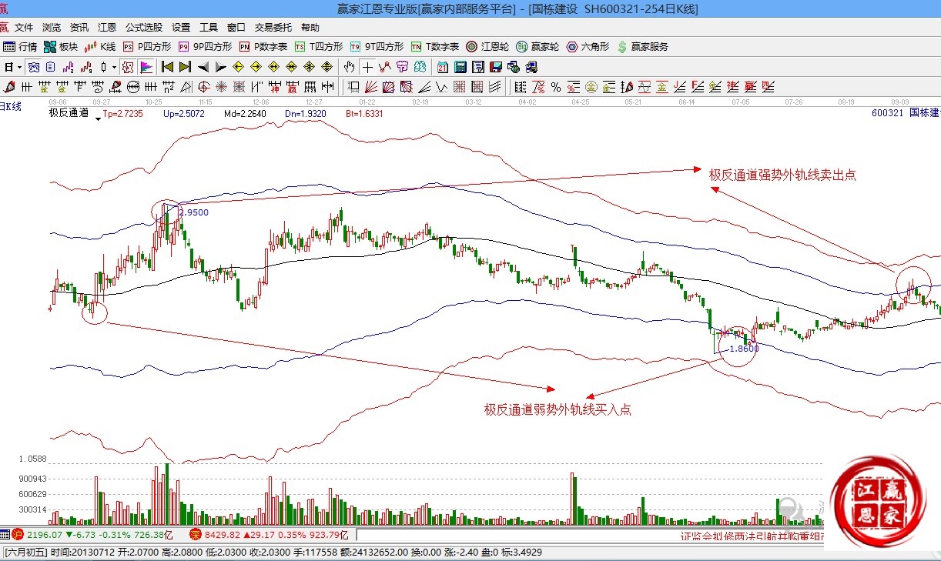Viewport: 941px width, 561px height.
Task: Open the 交易委托 menu
Action: (x=273, y=27)
